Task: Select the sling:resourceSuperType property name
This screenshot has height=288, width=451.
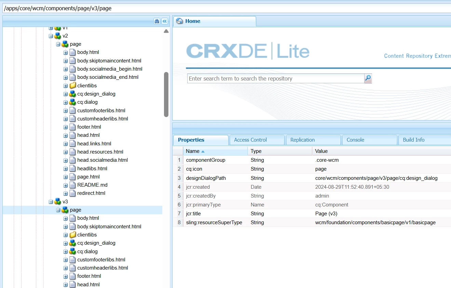Action: coord(214,222)
